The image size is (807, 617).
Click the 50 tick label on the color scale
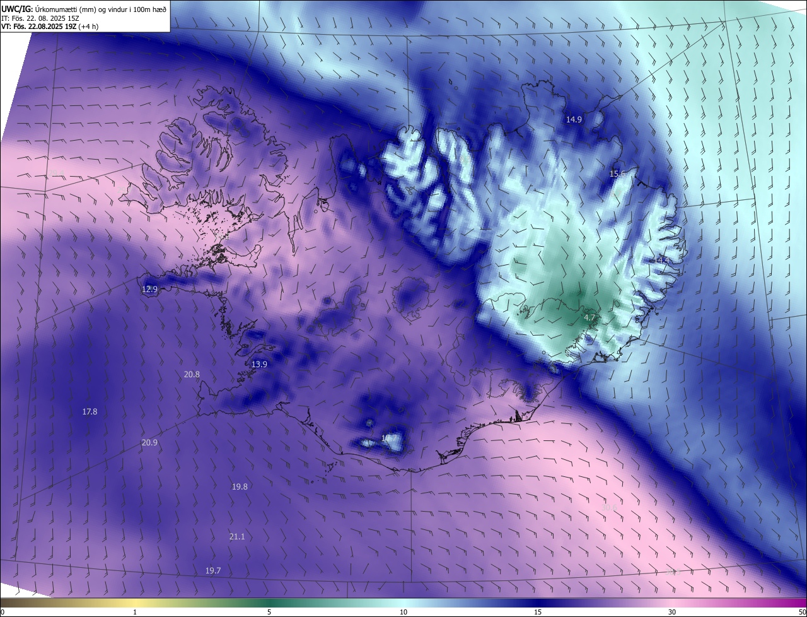pyautogui.click(x=802, y=612)
